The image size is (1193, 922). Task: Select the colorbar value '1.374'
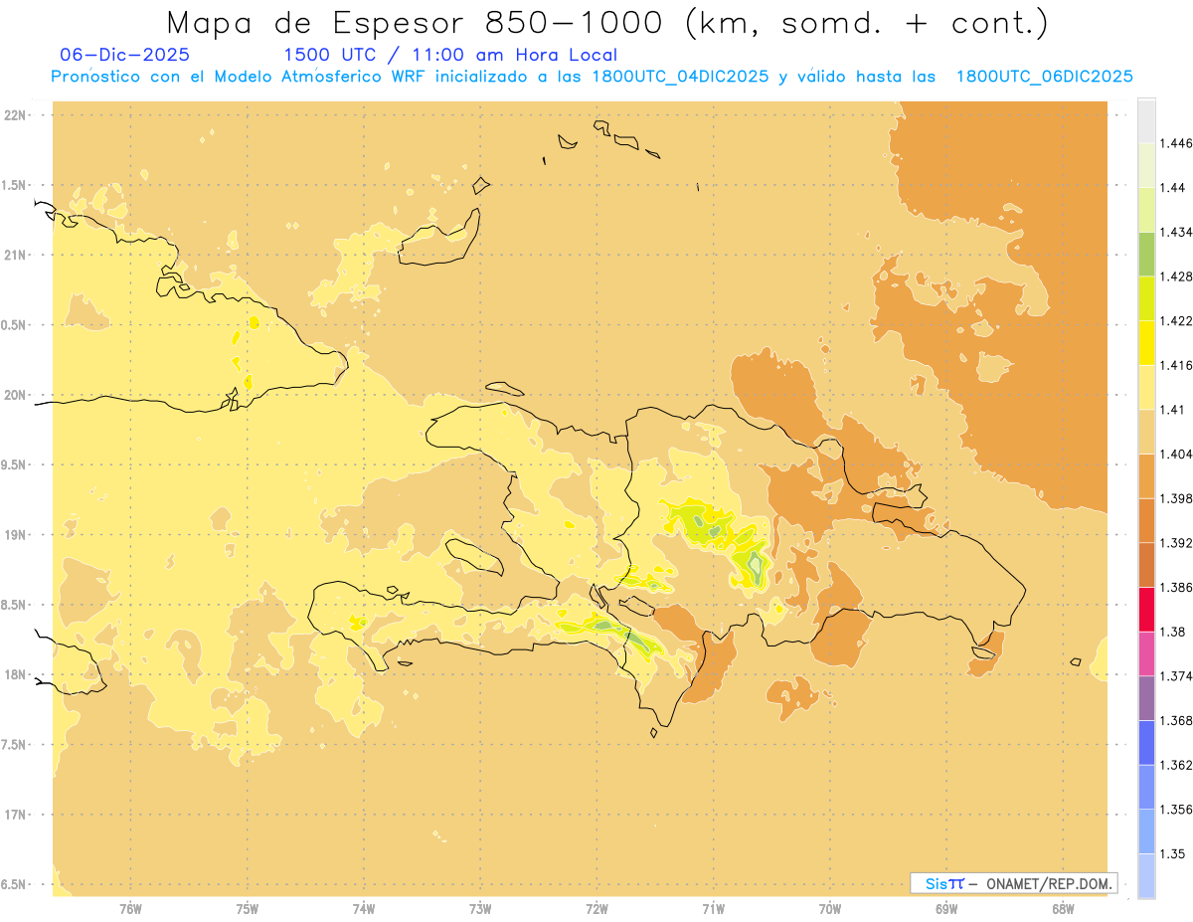[1176, 676]
